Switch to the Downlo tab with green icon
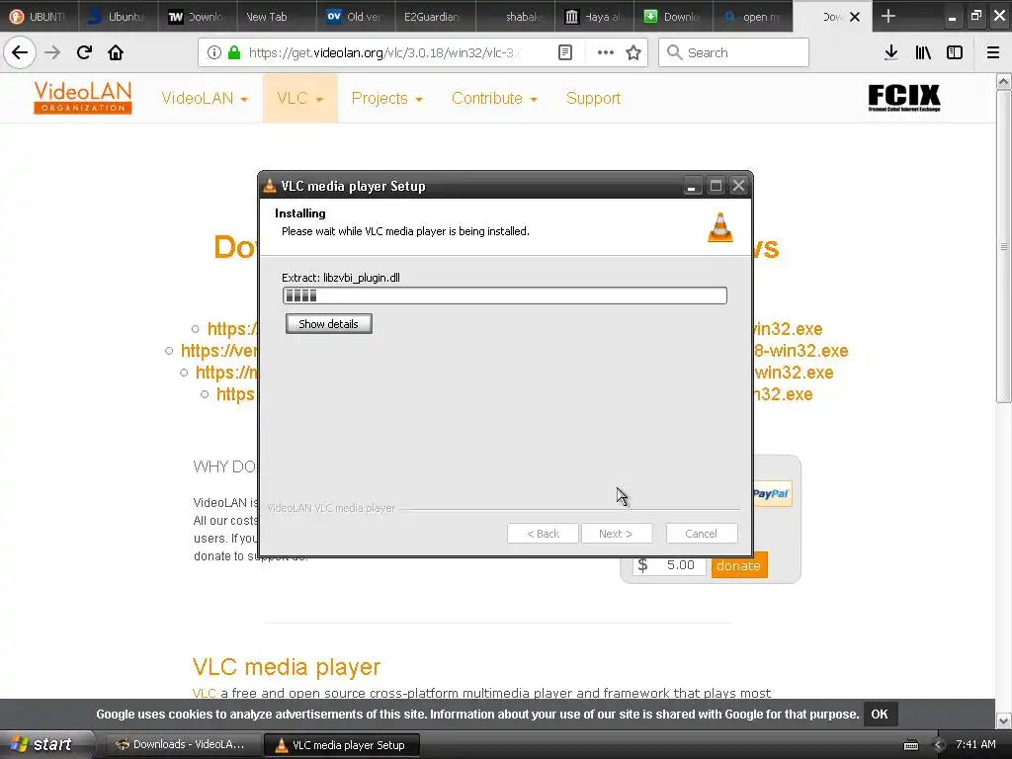The width and height of the screenshot is (1012, 759). tap(673, 16)
